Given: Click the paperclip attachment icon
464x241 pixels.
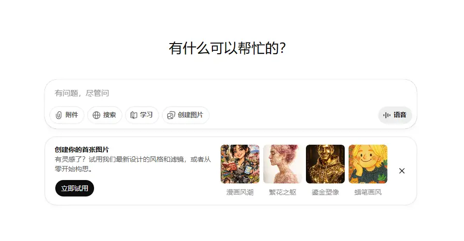Looking at the screenshot, I should pyautogui.click(x=59, y=115).
